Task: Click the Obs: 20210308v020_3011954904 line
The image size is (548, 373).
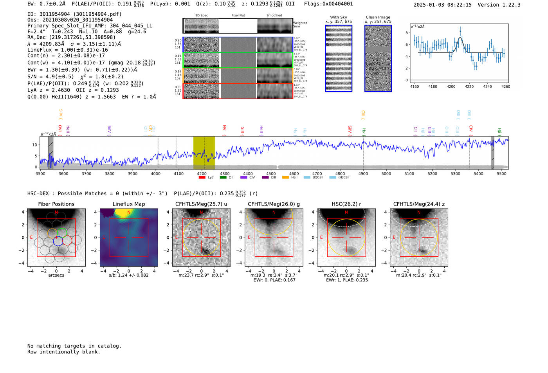Action: [70, 20]
